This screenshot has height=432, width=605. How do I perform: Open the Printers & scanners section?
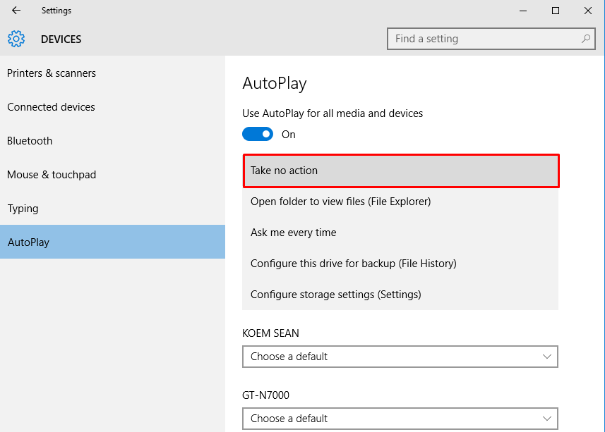(52, 73)
